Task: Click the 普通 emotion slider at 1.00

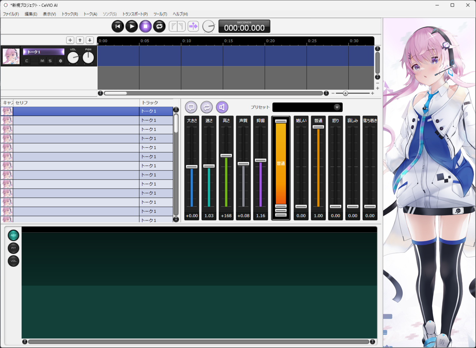Action: coord(318,127)
